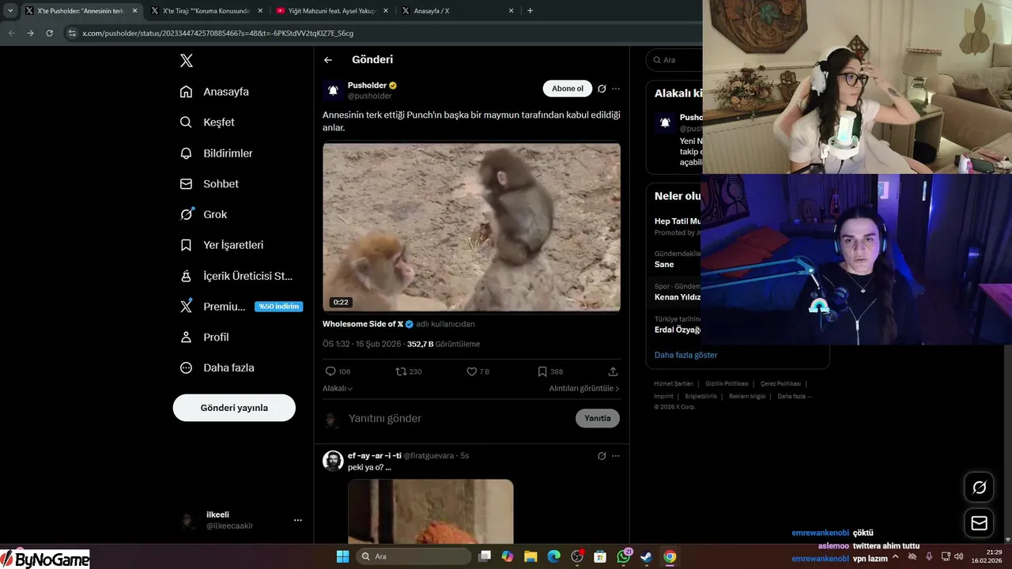Open Windows Start button
Viewport: 1012px width, 569px height.
point(342,556)
